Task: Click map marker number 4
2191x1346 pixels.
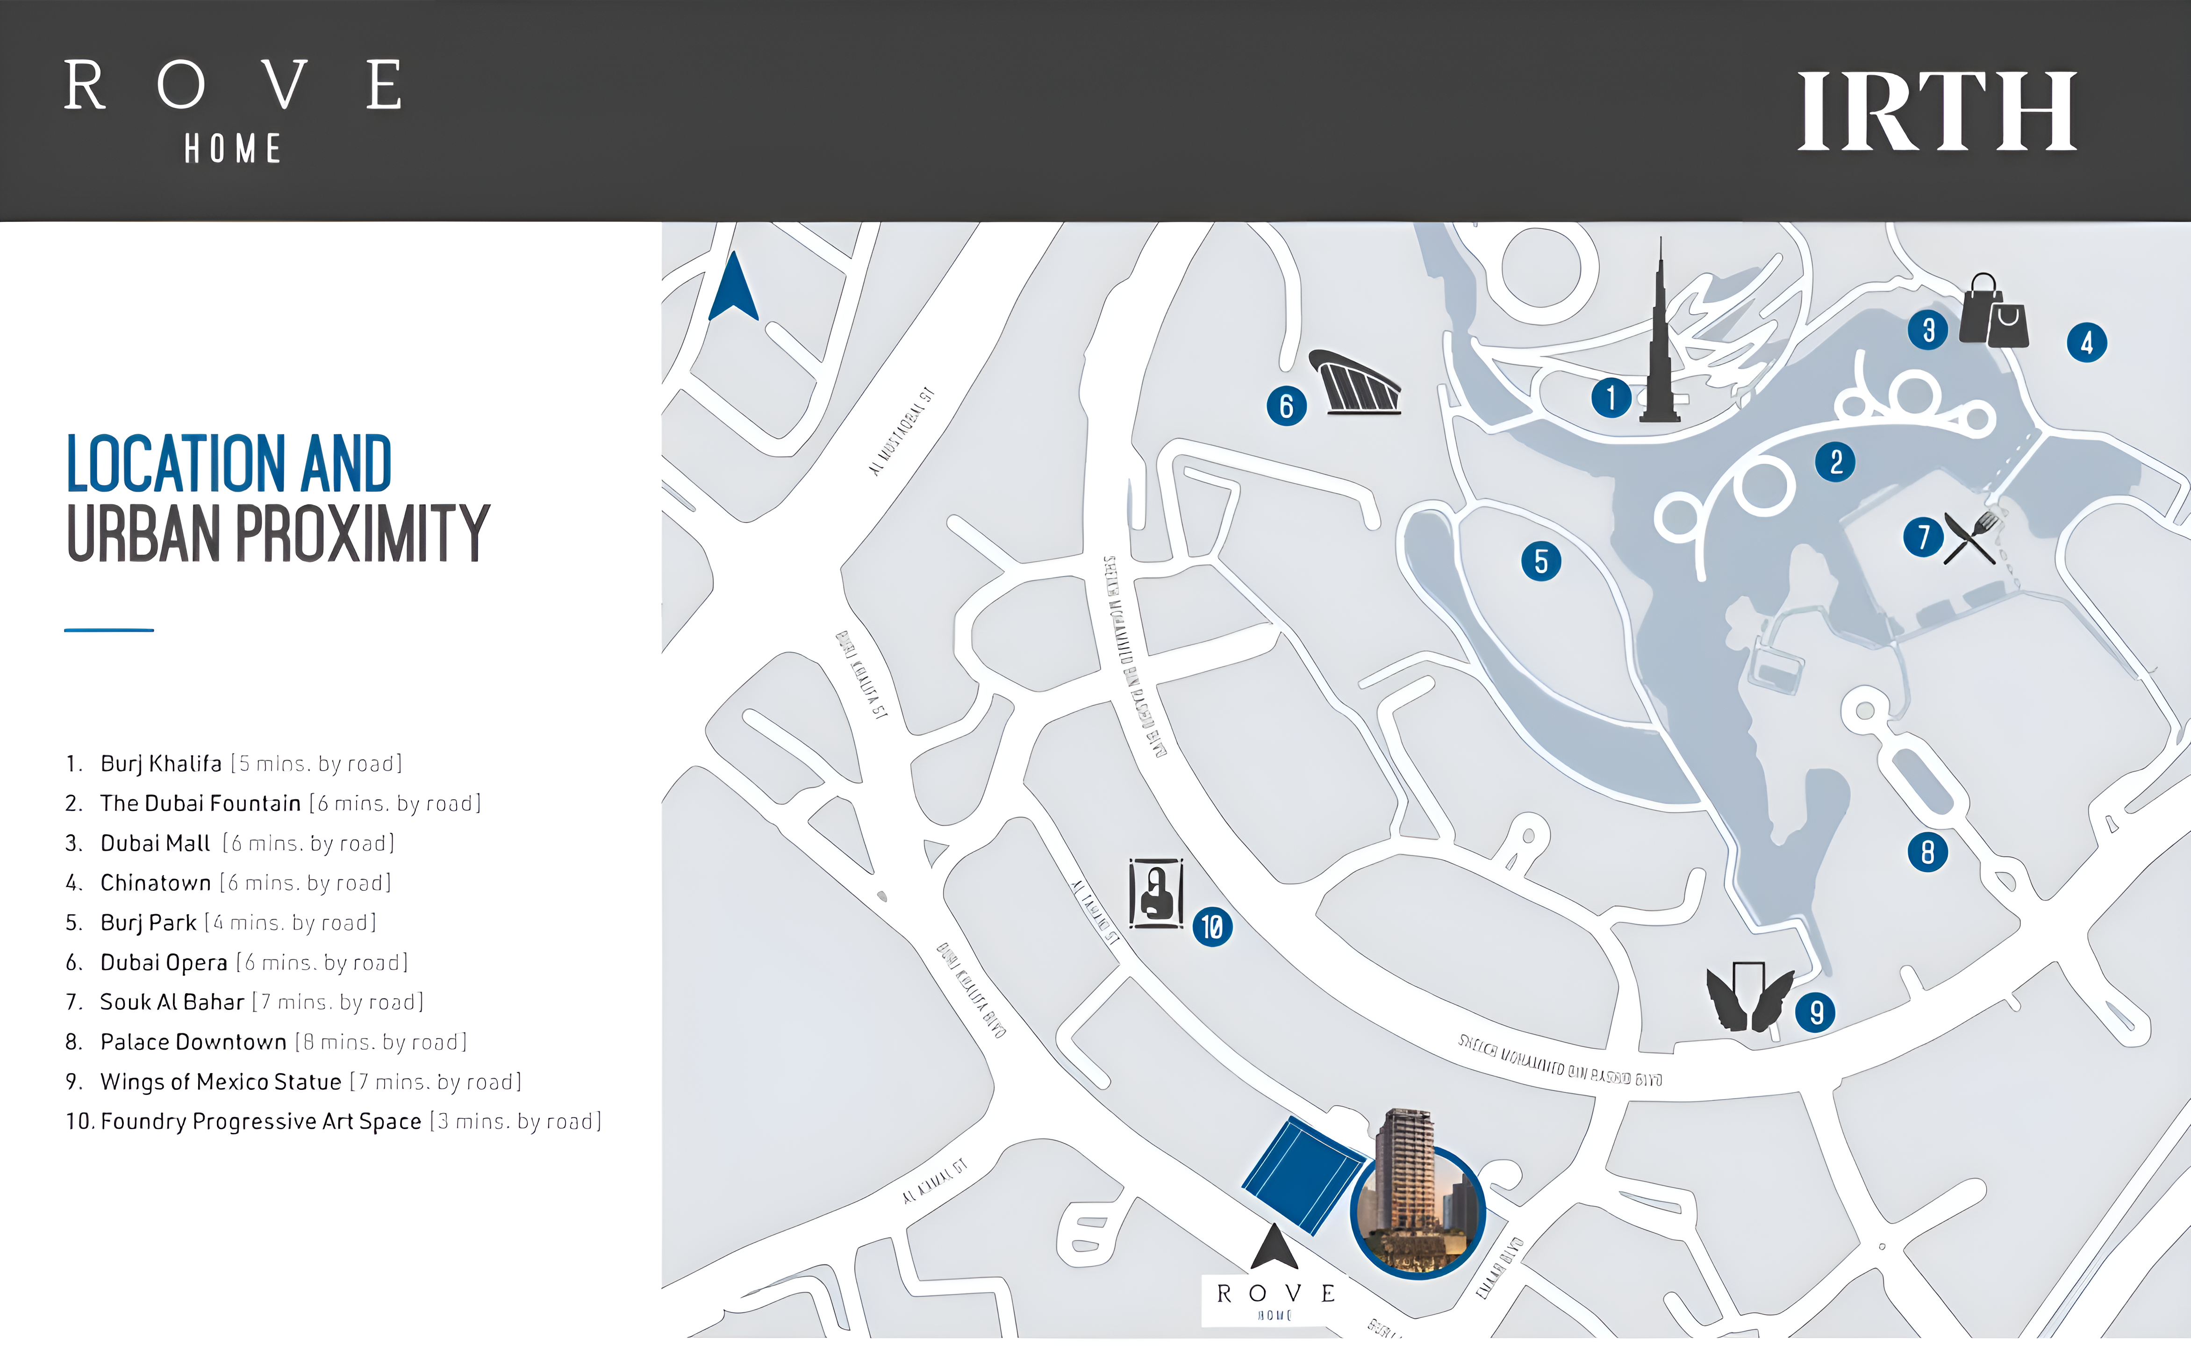Action: [2086, 343]
